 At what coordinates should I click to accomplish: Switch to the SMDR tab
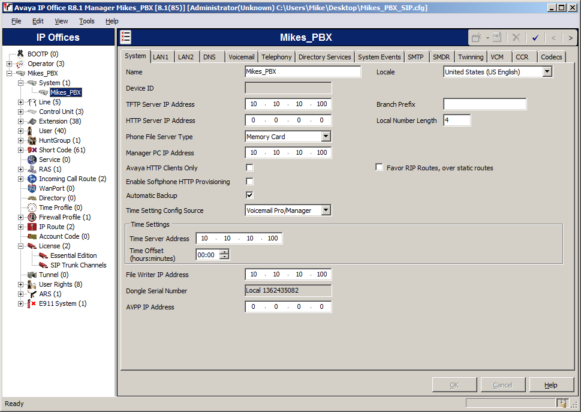(441, 57)
